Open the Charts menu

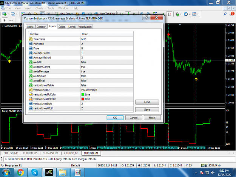click(x=39, y=8)
